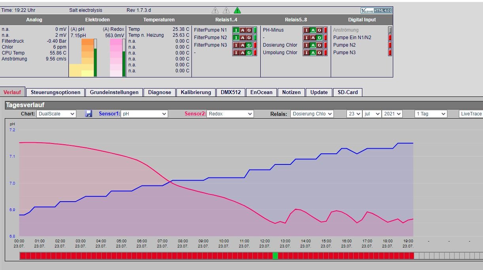Switch Dosierung Chlor relay to O (off)

(320, 45)
